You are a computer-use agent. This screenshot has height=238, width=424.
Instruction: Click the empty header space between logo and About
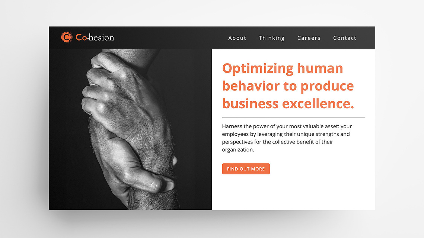pos(171,38)
